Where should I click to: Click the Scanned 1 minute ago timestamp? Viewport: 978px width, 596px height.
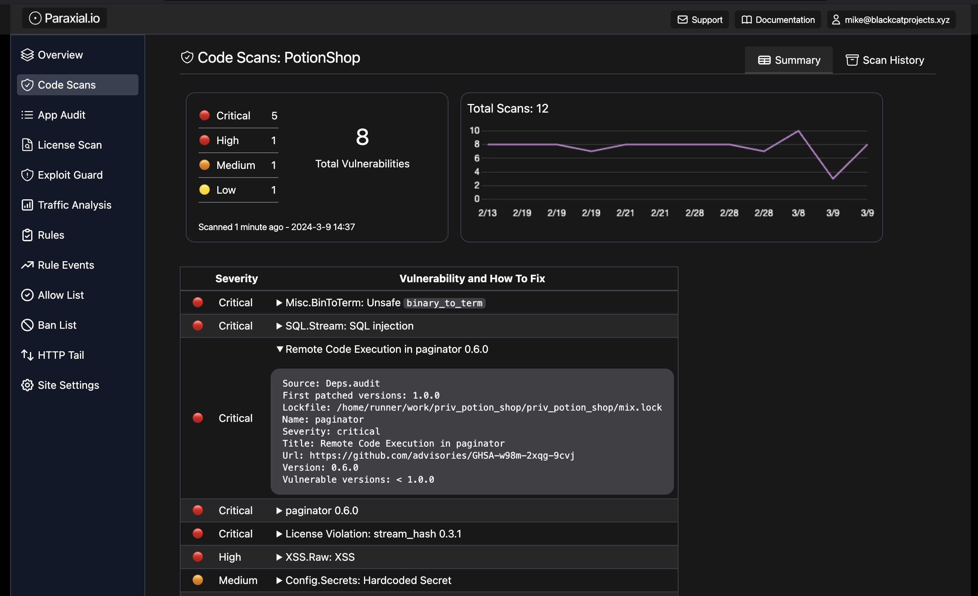277,227
